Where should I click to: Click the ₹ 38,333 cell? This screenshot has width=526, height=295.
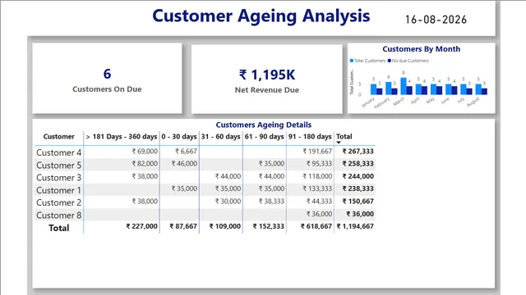tap(271, 202)
